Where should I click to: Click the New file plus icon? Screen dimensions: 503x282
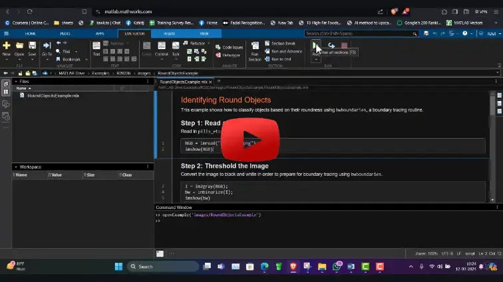[7, 46]
